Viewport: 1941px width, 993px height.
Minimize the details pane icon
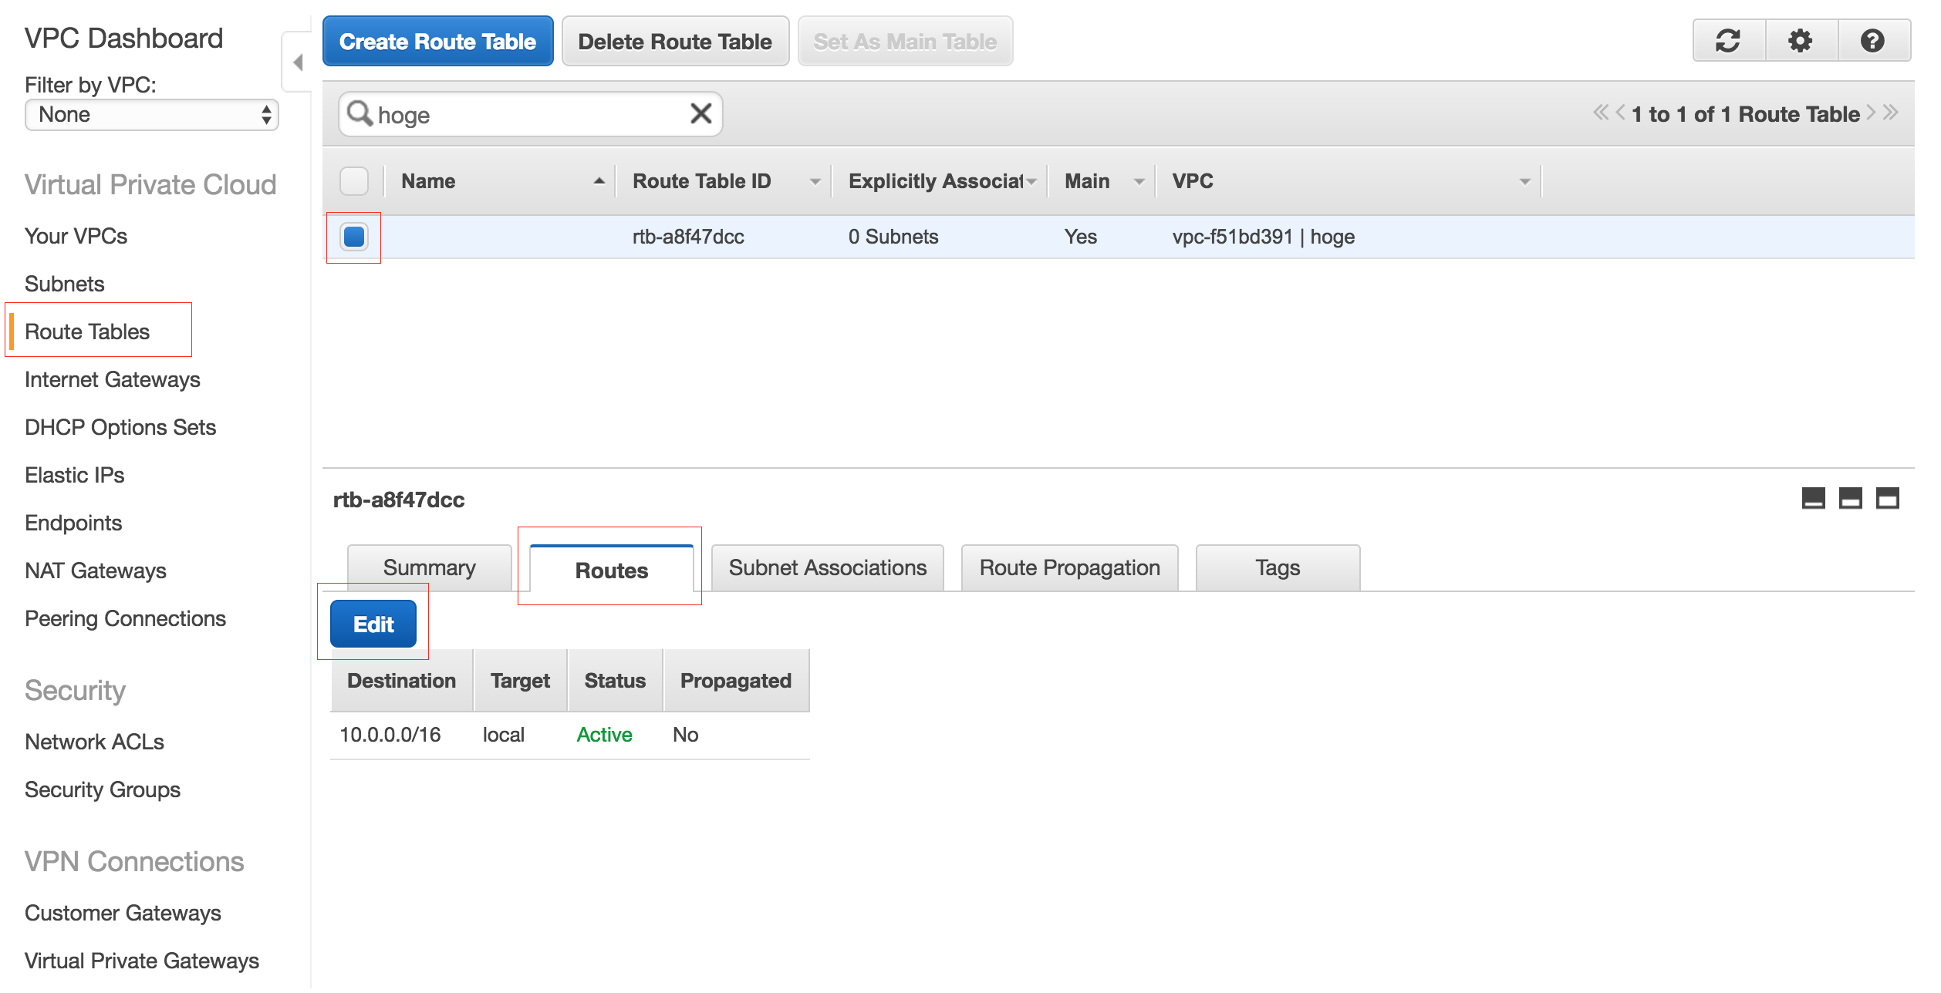point(1813,499)
